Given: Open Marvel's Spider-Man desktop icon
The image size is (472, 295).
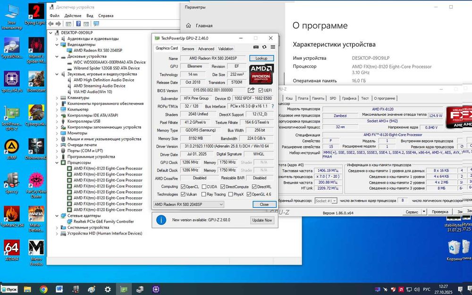Looking at the screenshot, I should click(x=36, y=50).
